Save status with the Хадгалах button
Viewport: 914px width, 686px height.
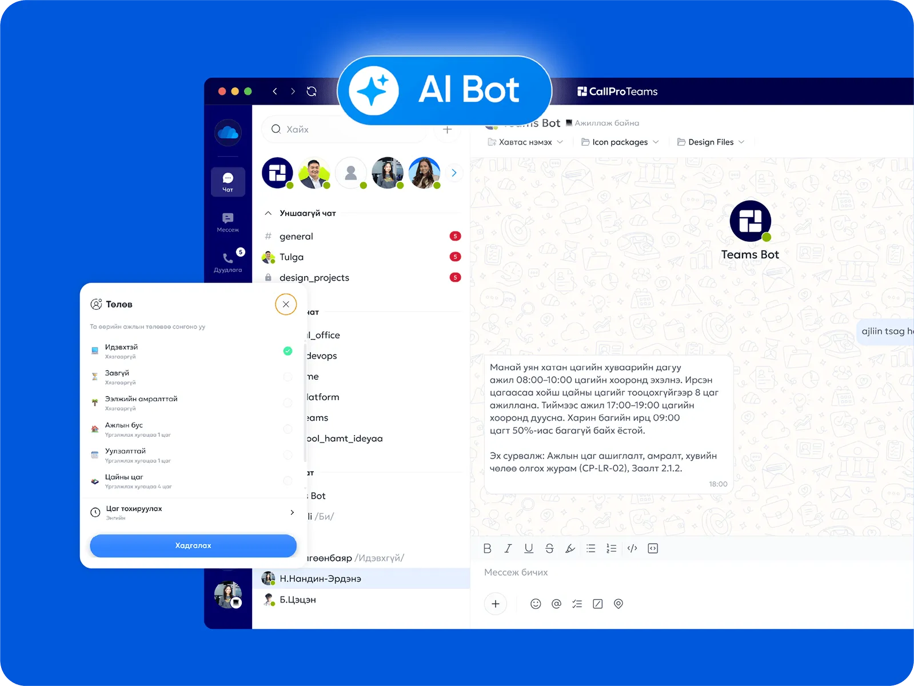coord(193,545)
